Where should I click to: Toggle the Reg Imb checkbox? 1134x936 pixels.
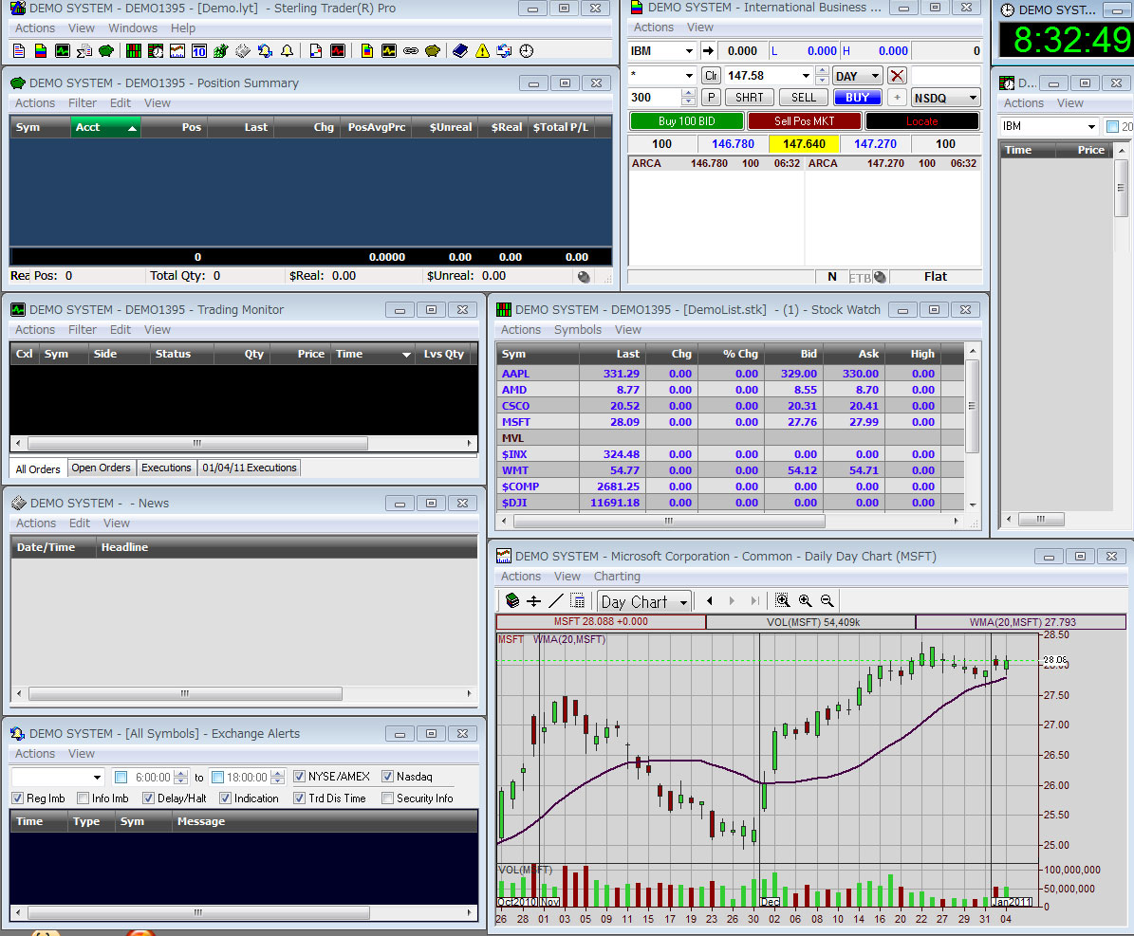[x=18, y=798]
